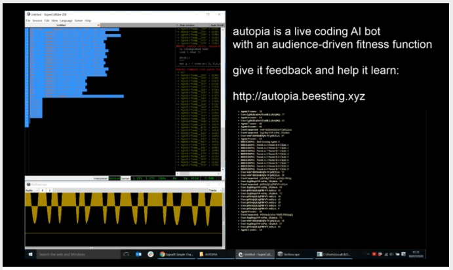
Task: Open the Action Center notifications icon
Action: coord(404,254)
